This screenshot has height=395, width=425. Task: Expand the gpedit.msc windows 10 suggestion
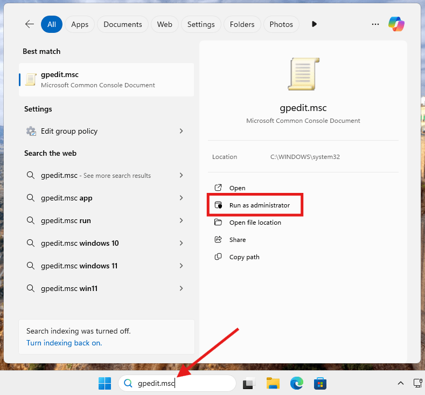[182, 243]
